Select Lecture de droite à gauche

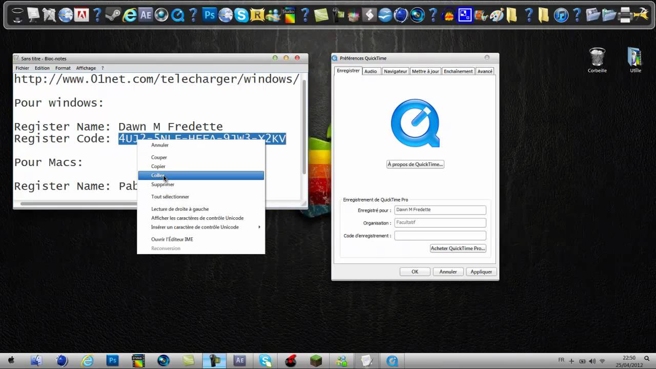pyautogui.click(x=201, y=209)
